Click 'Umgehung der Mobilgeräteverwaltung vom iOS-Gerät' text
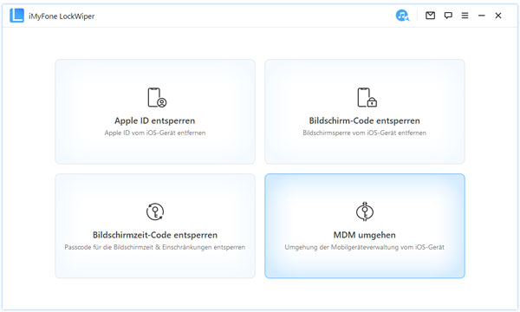This screenshot has width=520, height=312. tap(365, 247)
